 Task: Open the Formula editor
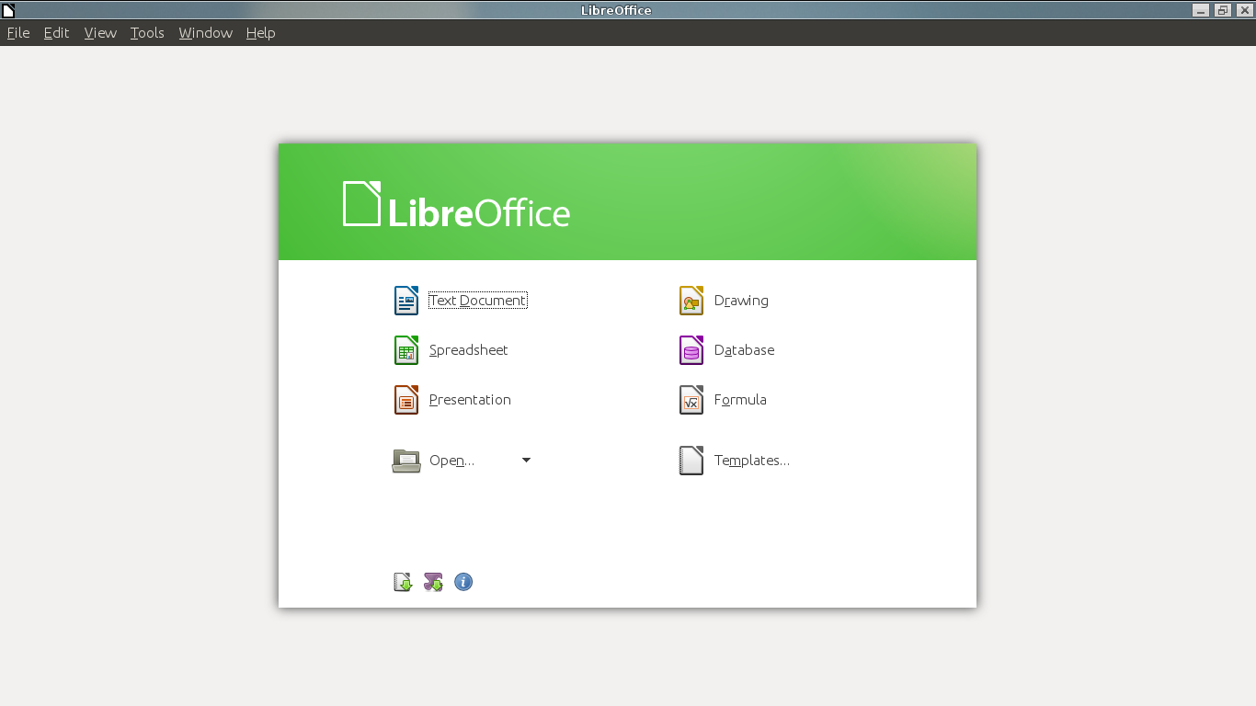pos(741,399)
